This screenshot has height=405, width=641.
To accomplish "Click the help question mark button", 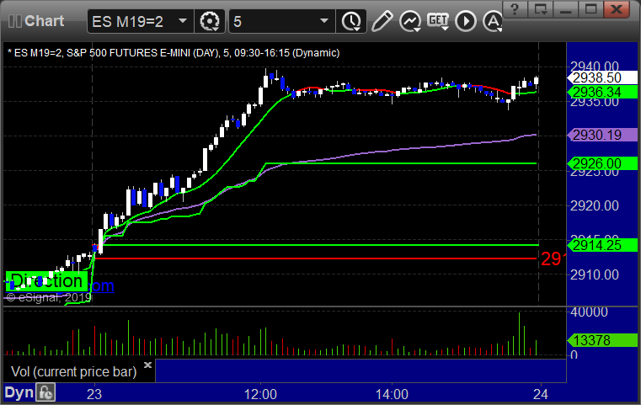I will pos(515,9).
